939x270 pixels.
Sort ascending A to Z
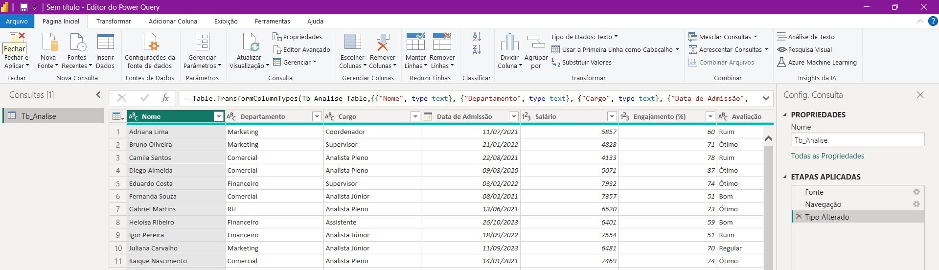tap(477, 37)
